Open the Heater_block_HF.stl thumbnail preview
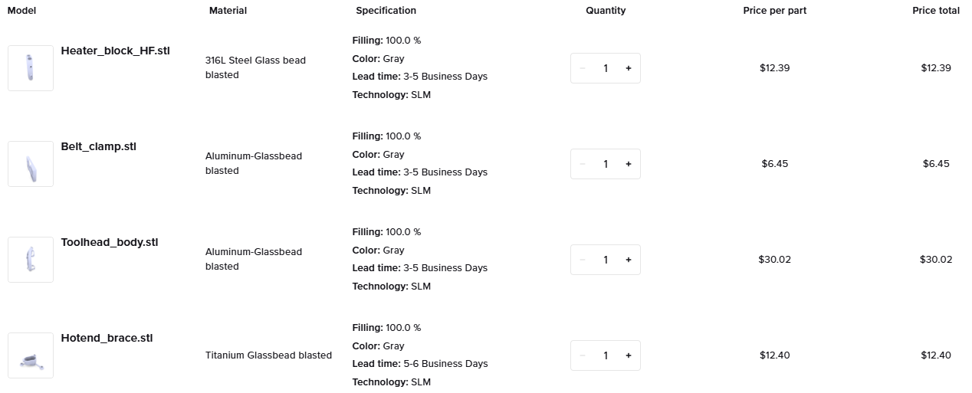Screen dimensions: 972x393 (31, 68)
